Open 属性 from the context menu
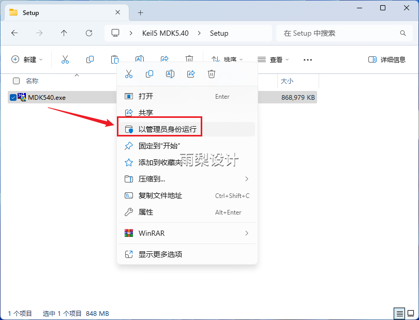 (x=187, y=212)
